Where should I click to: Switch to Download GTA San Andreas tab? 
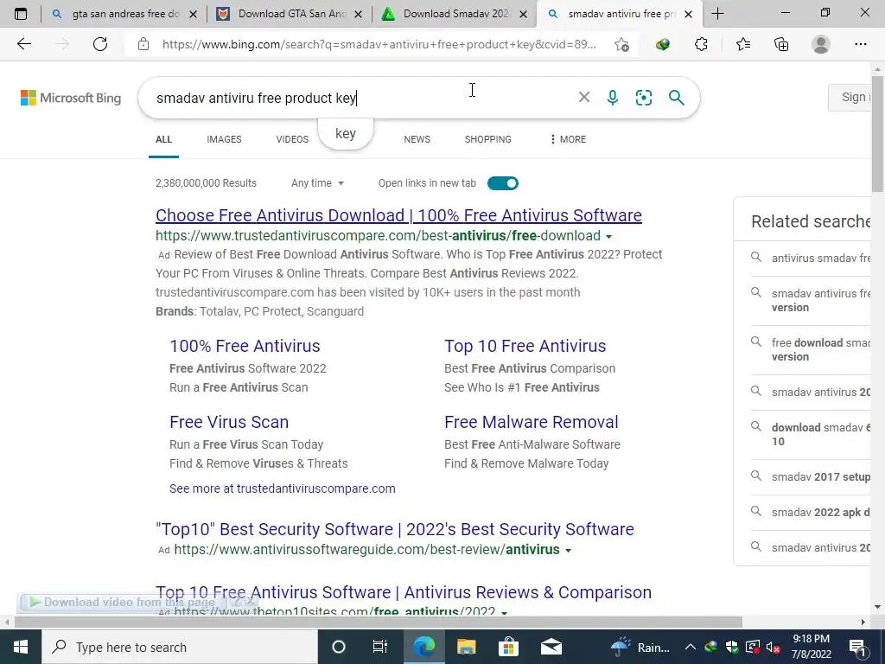[x=289, y=14]
